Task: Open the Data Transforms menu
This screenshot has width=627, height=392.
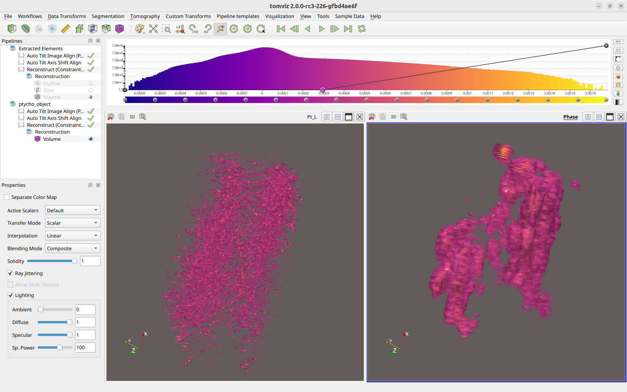Action: 67,16
